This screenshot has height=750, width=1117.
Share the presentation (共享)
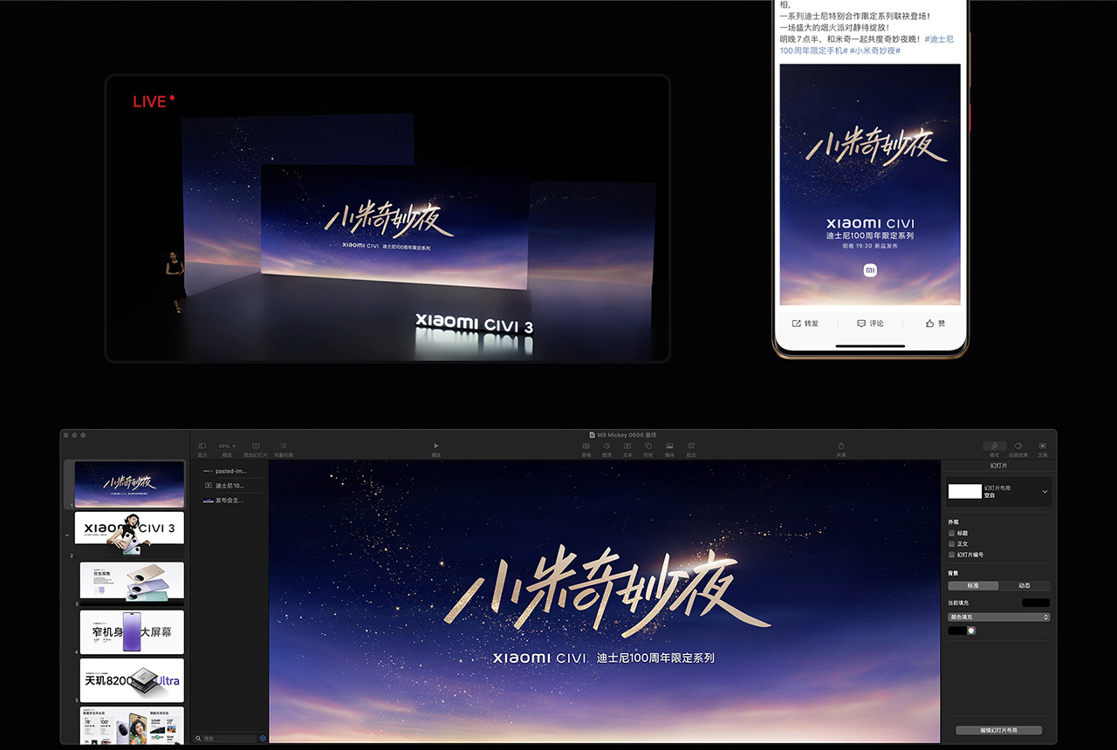[x=841, y=449]
